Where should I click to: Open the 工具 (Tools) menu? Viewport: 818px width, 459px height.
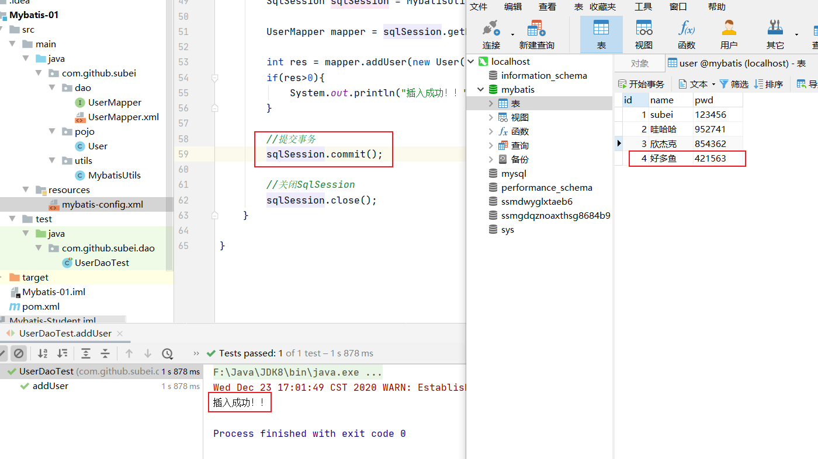643,7
